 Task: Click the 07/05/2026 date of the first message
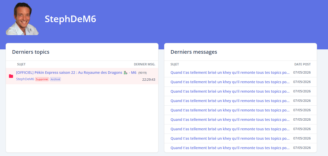[x=302, y=73]
